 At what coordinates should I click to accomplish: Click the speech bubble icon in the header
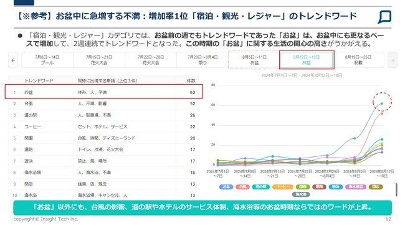click(384, 17)
